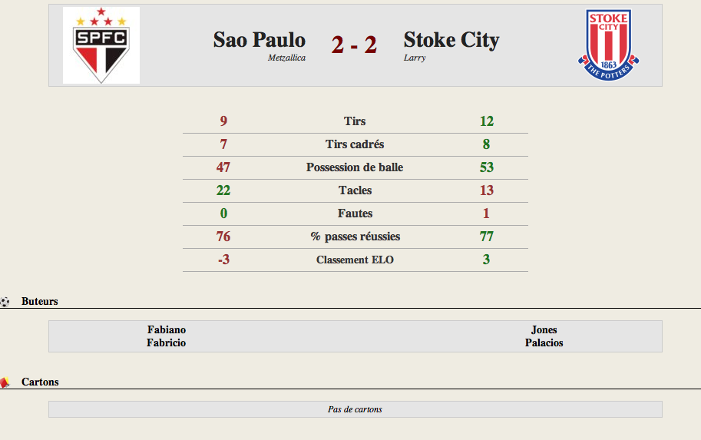The image size is (701, 440).
Task: Click the Buteurs section heading
Action: (40, 301)
